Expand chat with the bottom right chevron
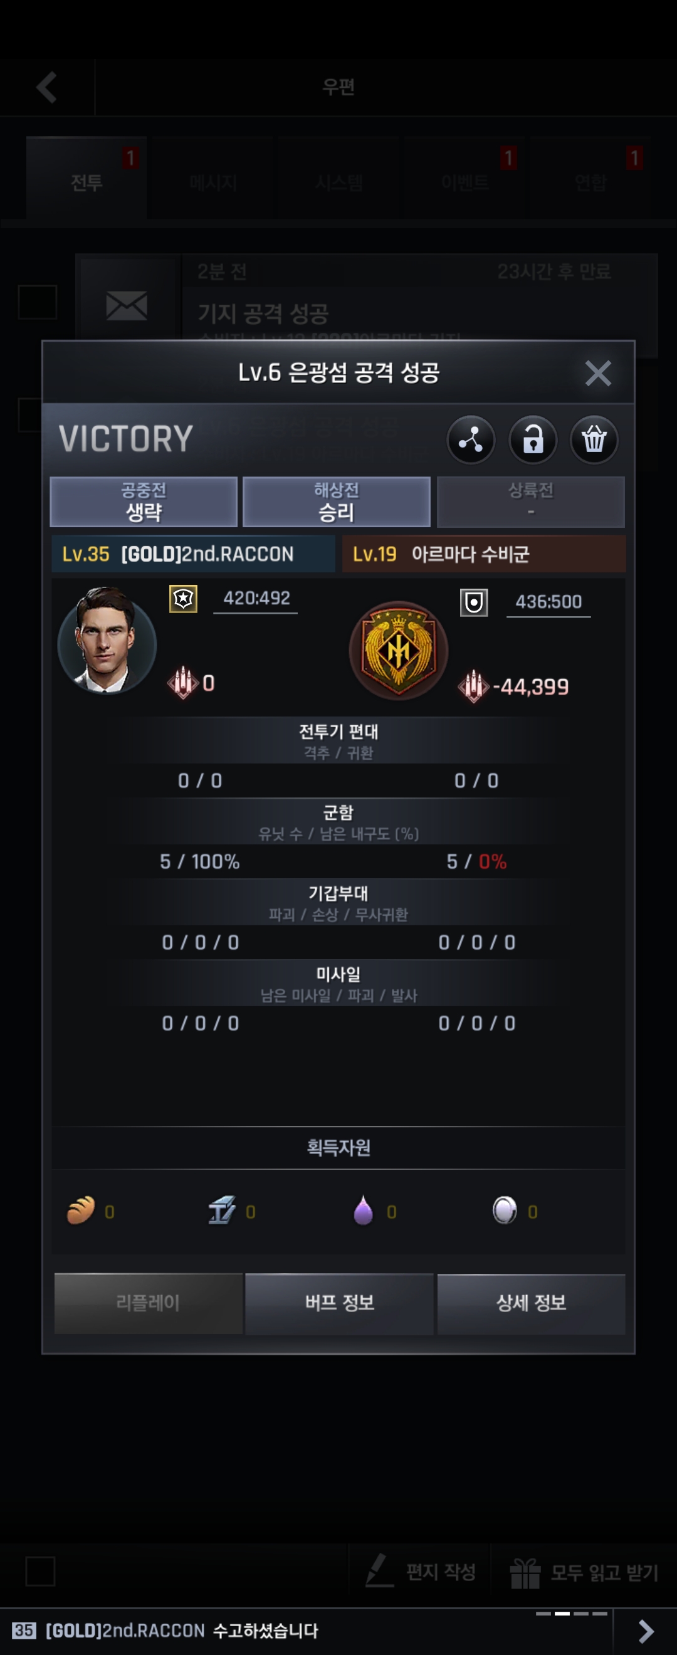677x1655 pixels. point(646,1631)
